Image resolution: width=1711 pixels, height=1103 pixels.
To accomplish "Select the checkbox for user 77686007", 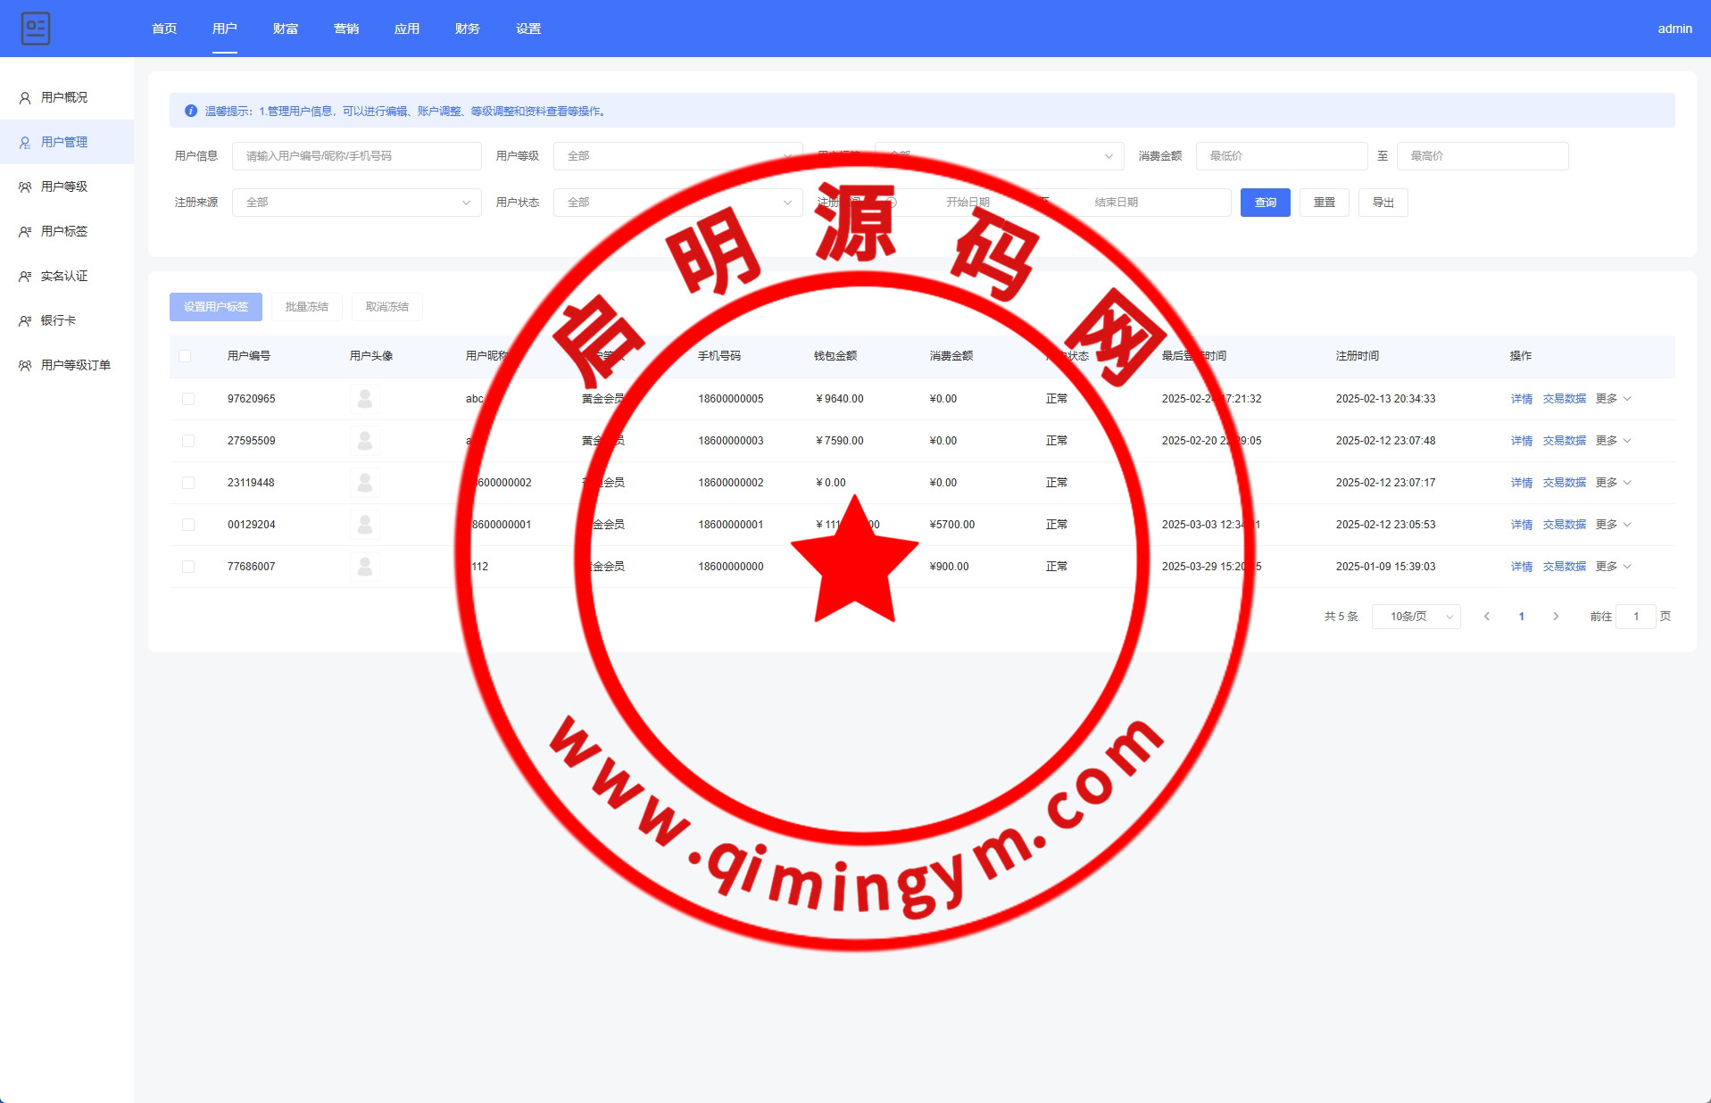I will (188, 567).
